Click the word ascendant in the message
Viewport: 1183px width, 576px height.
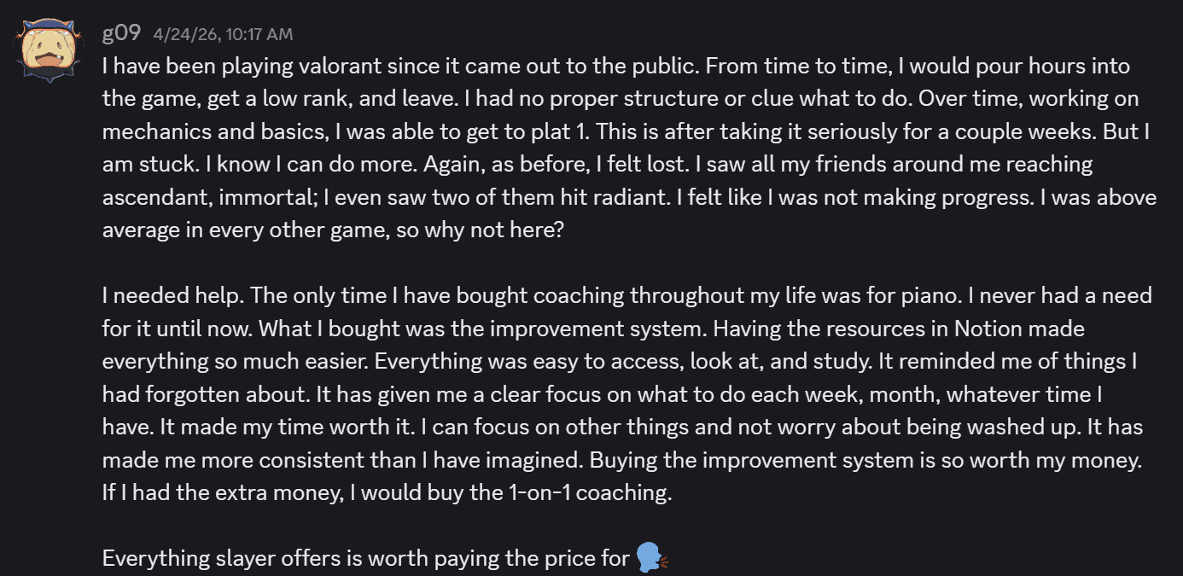[154, 196]
